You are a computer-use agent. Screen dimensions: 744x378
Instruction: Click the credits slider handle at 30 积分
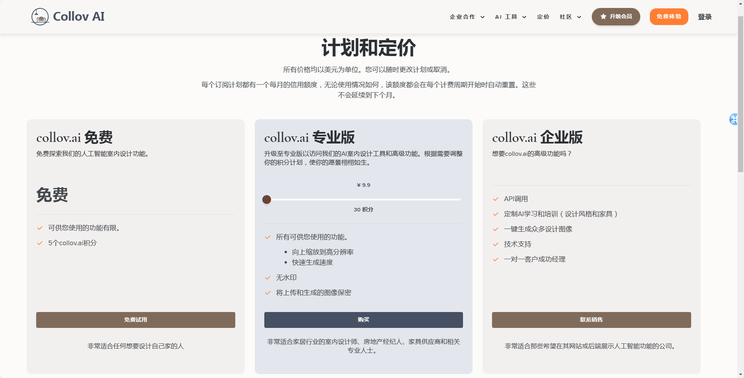[267, 200]
